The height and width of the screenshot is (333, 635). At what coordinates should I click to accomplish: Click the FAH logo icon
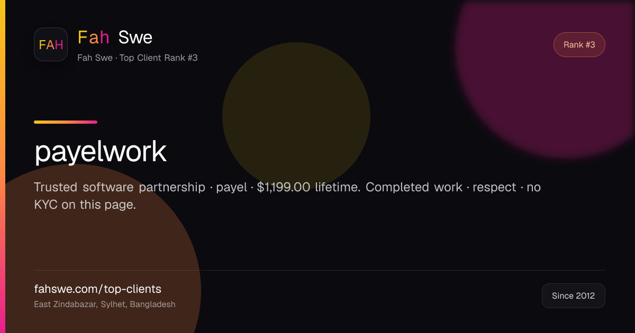click(51, 44)
